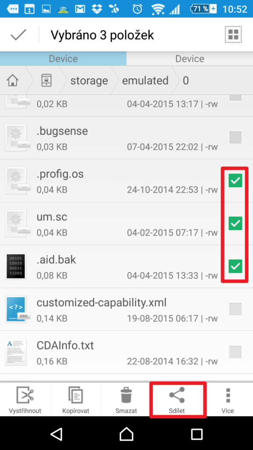Screen dimensions: 253x450
Task: Check the customized-capability.xml checkbox
Action: (x=235, y=309)
